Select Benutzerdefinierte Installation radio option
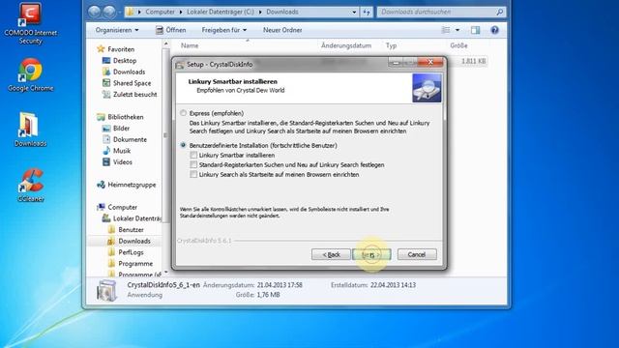 (x=183, y=145)
